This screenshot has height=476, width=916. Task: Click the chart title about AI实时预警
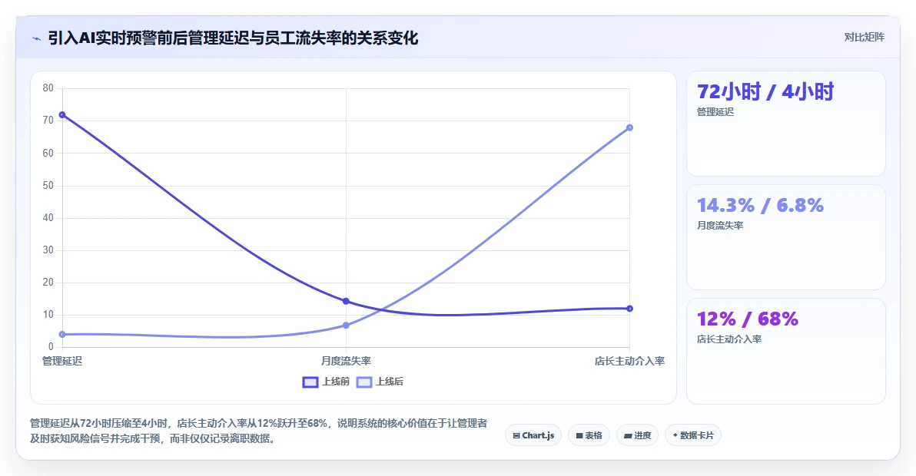pos(233,38)
